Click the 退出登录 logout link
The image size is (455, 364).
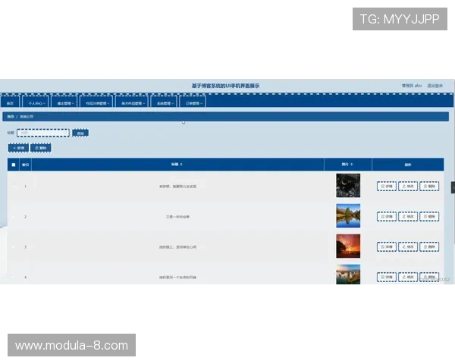(x=435, y=86)
